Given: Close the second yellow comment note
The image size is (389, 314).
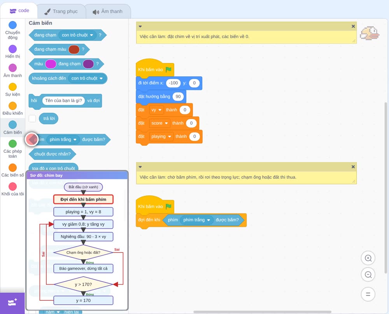Looking at the screenshot, I should tap(353, 167).
